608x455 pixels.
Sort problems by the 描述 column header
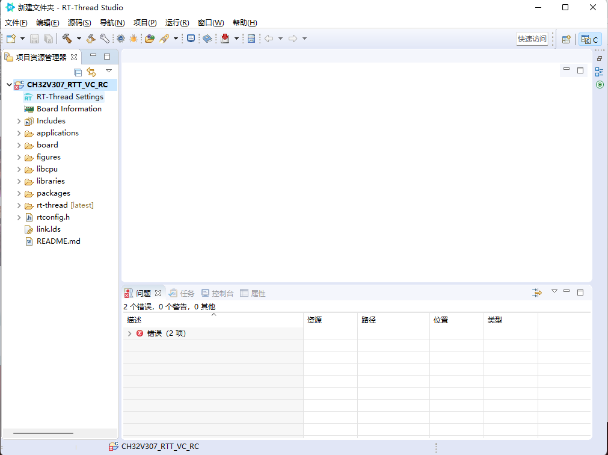pos(213,320)
